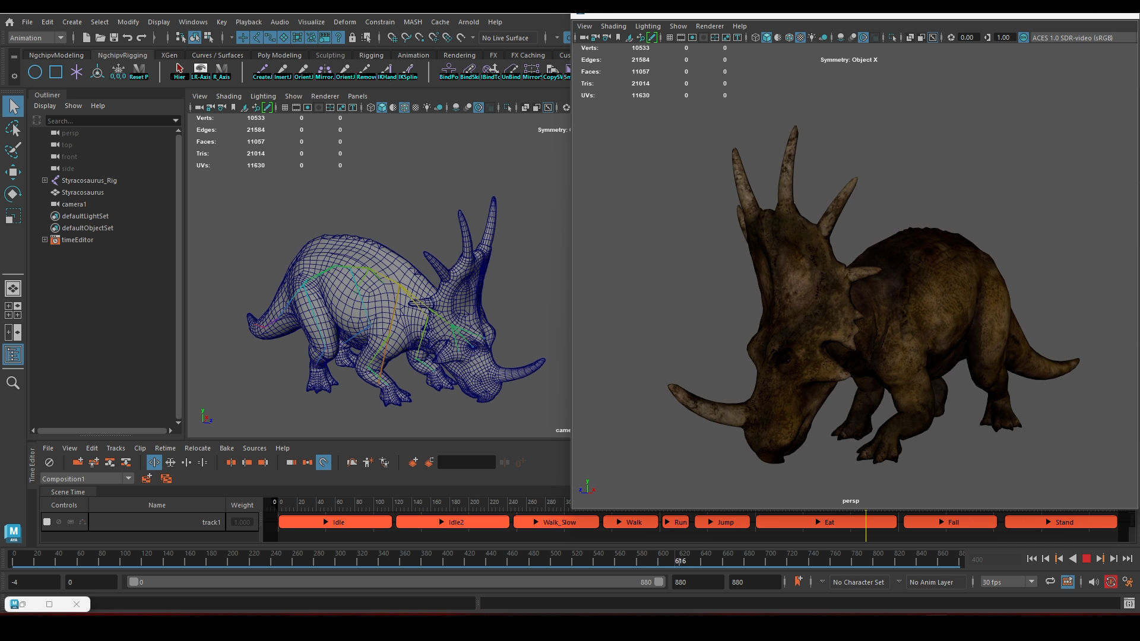Expand the timeEditor node in Outliner
1140x641 pixels.
(45, 240)
